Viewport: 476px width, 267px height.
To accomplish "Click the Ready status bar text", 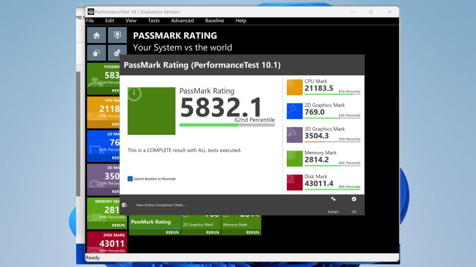I will point(93,258).
